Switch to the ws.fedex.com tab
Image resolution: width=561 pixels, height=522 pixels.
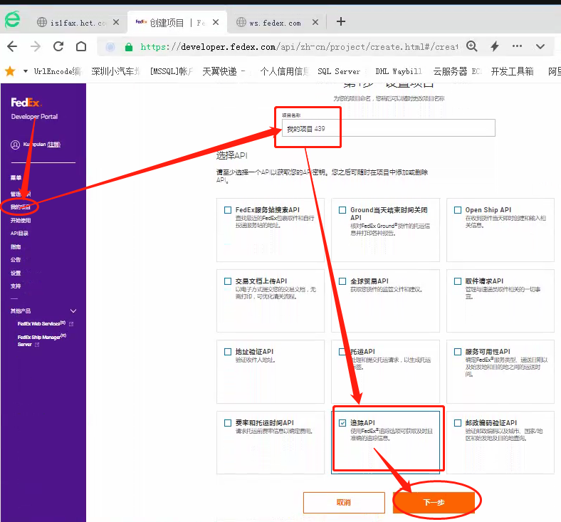point(274,23)
